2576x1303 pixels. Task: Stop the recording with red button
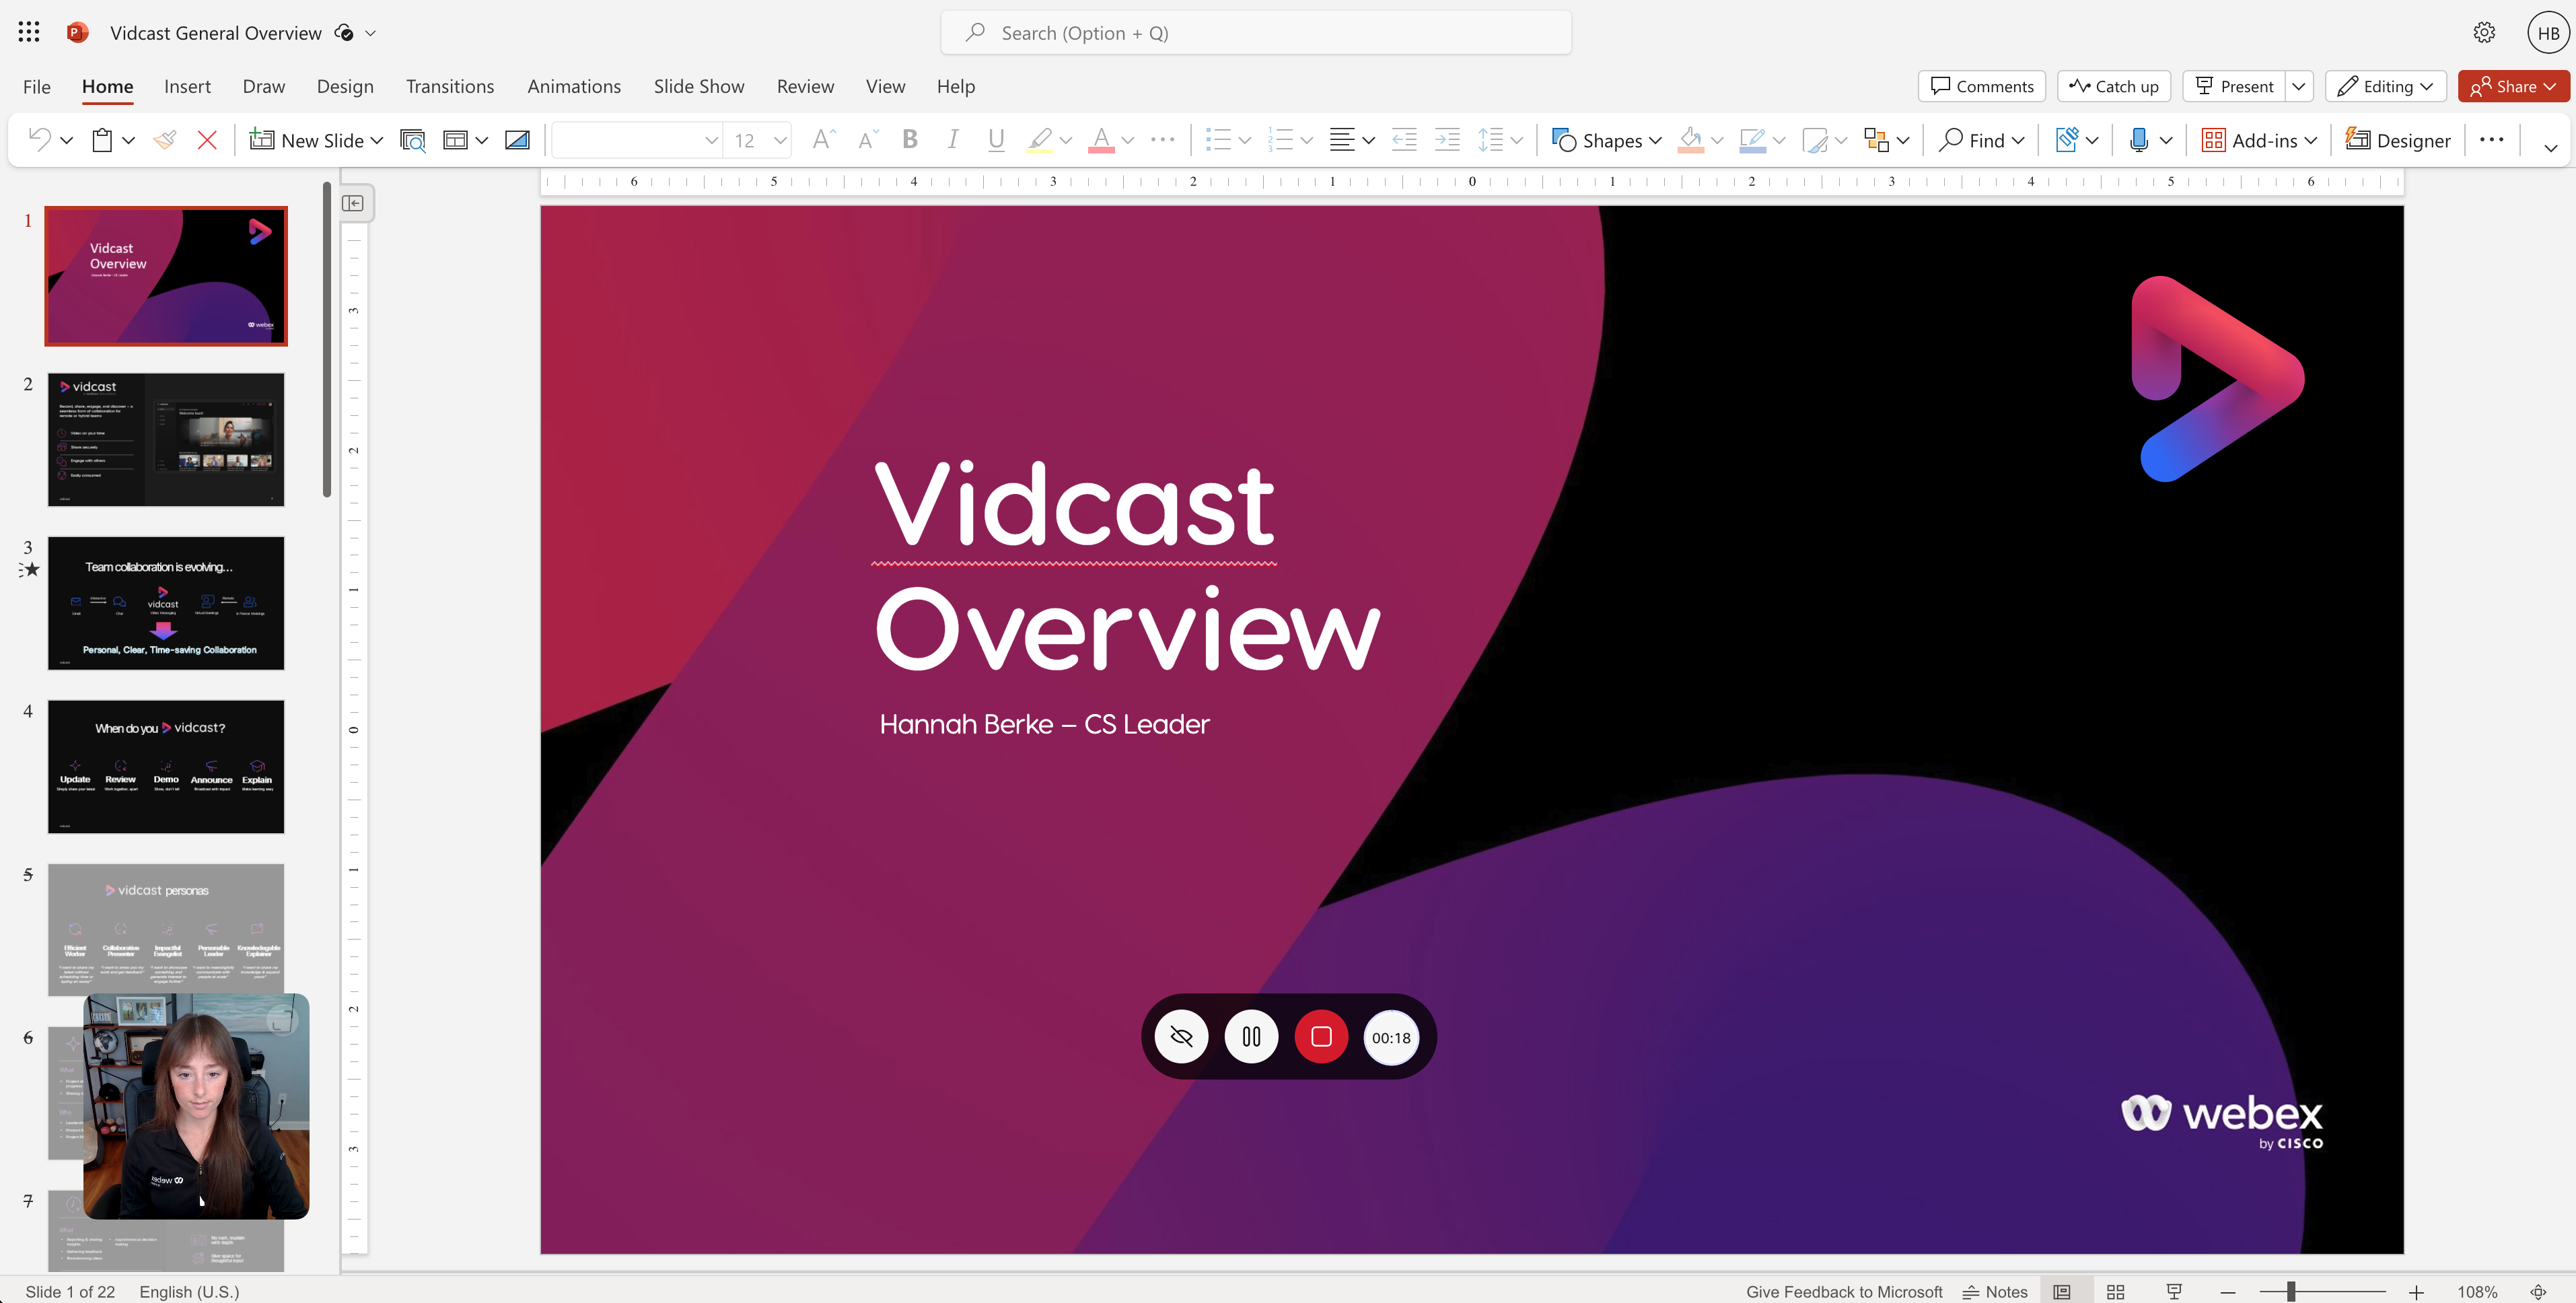1321,1037
